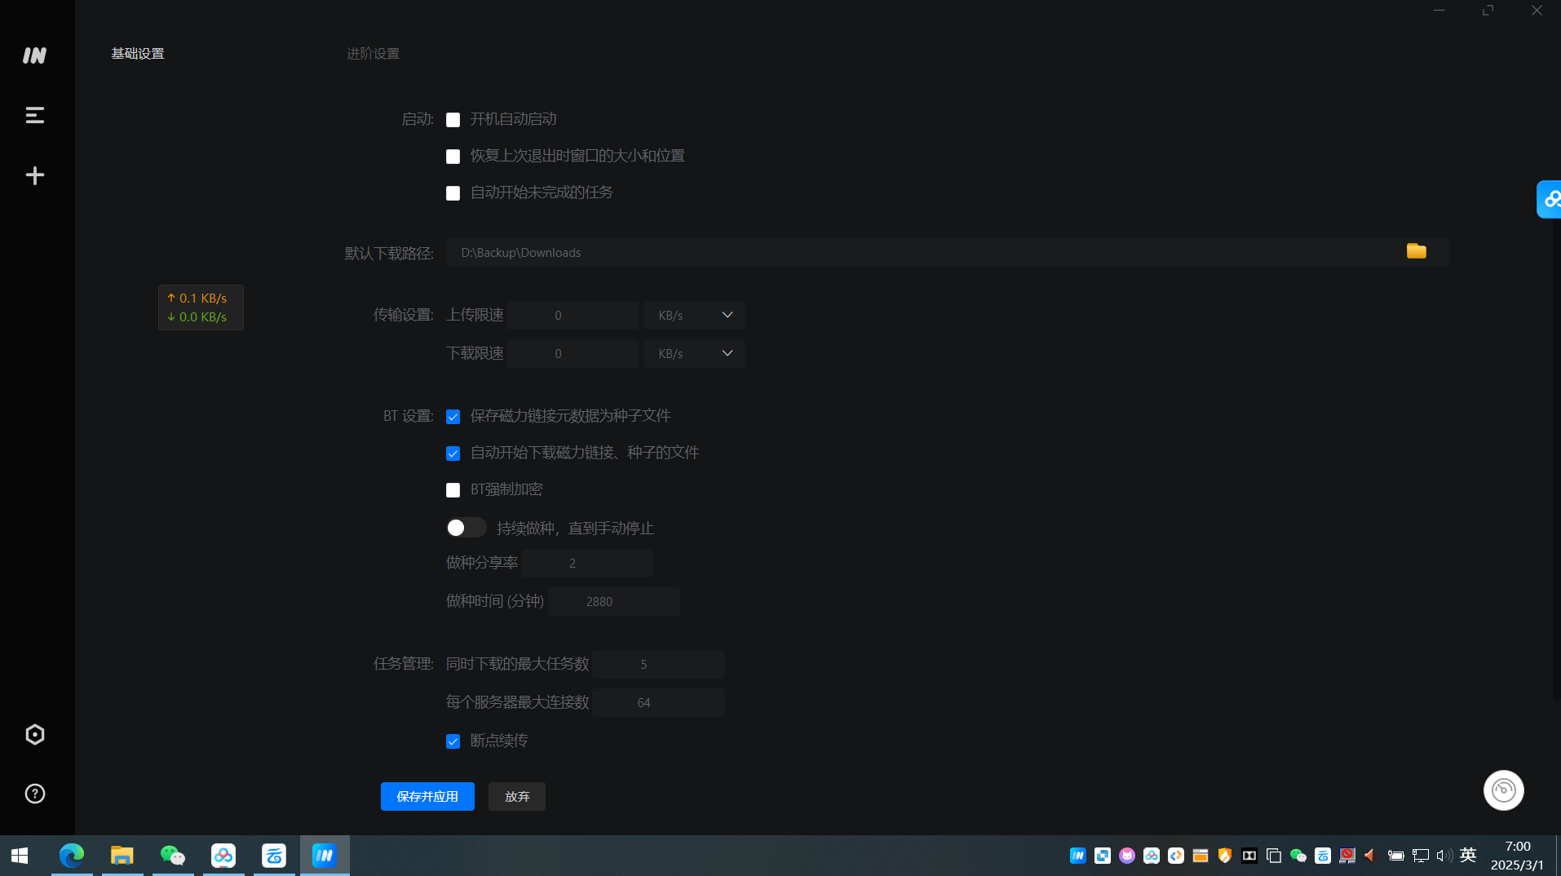Click the 做种时间 (分钟) input field

point(614,601)
